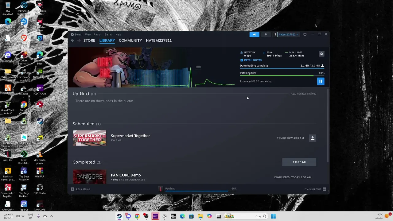The image size is (393, 221).
Task: Open the OBS Studio desktop shortcut
Action: 40,188
